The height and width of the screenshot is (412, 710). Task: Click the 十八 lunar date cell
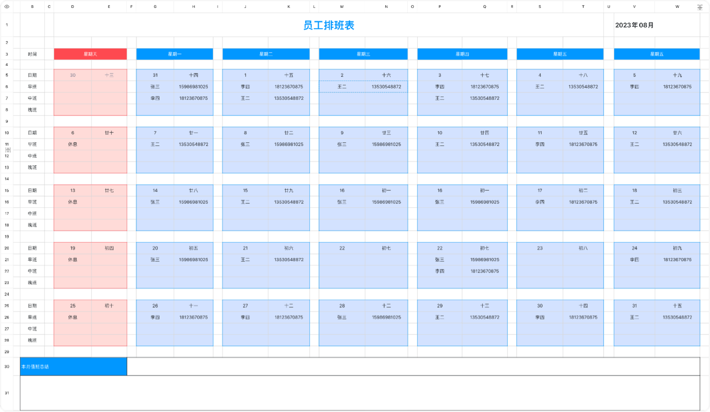[583, 75]
